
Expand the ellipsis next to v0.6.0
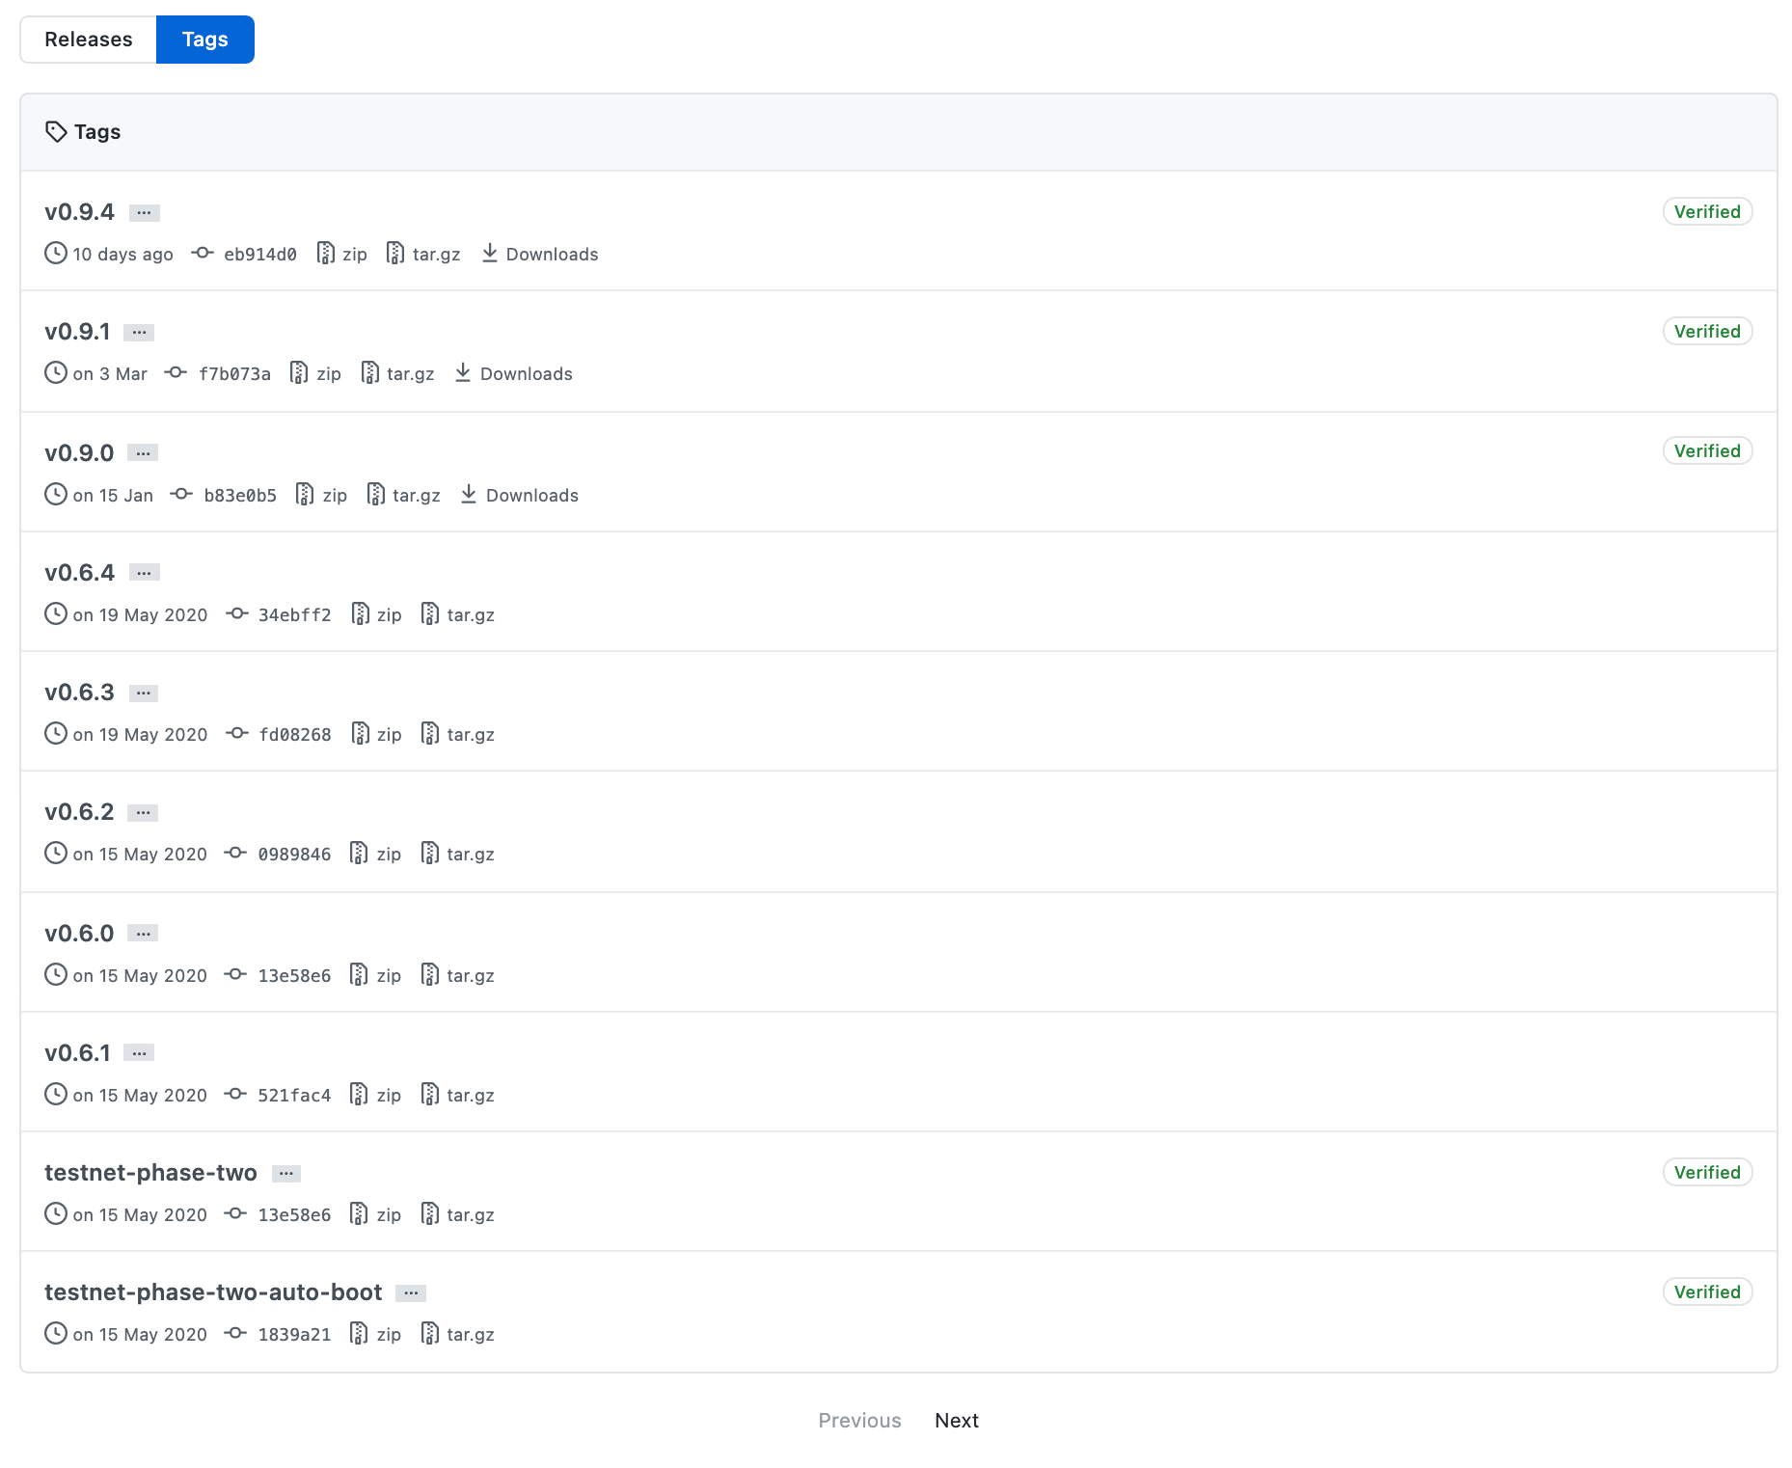[x=143, y=934]
